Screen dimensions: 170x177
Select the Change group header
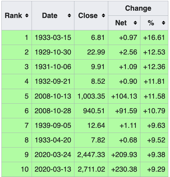click(x=138, y=8)
